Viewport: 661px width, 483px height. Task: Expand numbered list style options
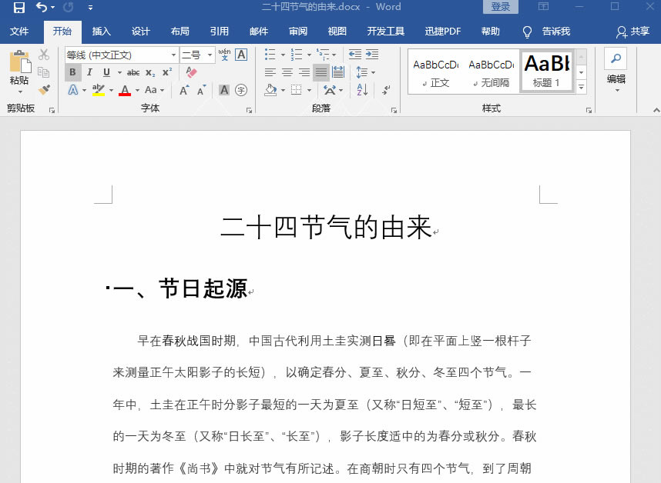pos(309,55)
